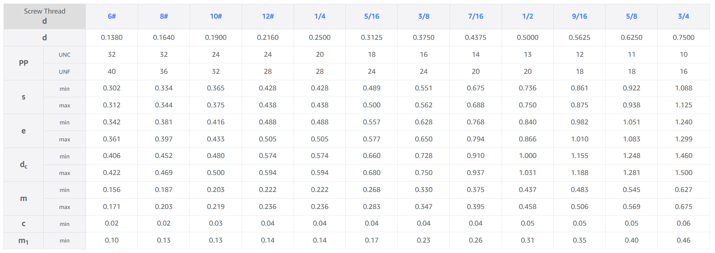Select the PP row label
Screen dimensions: 715x253
point(24,63)
